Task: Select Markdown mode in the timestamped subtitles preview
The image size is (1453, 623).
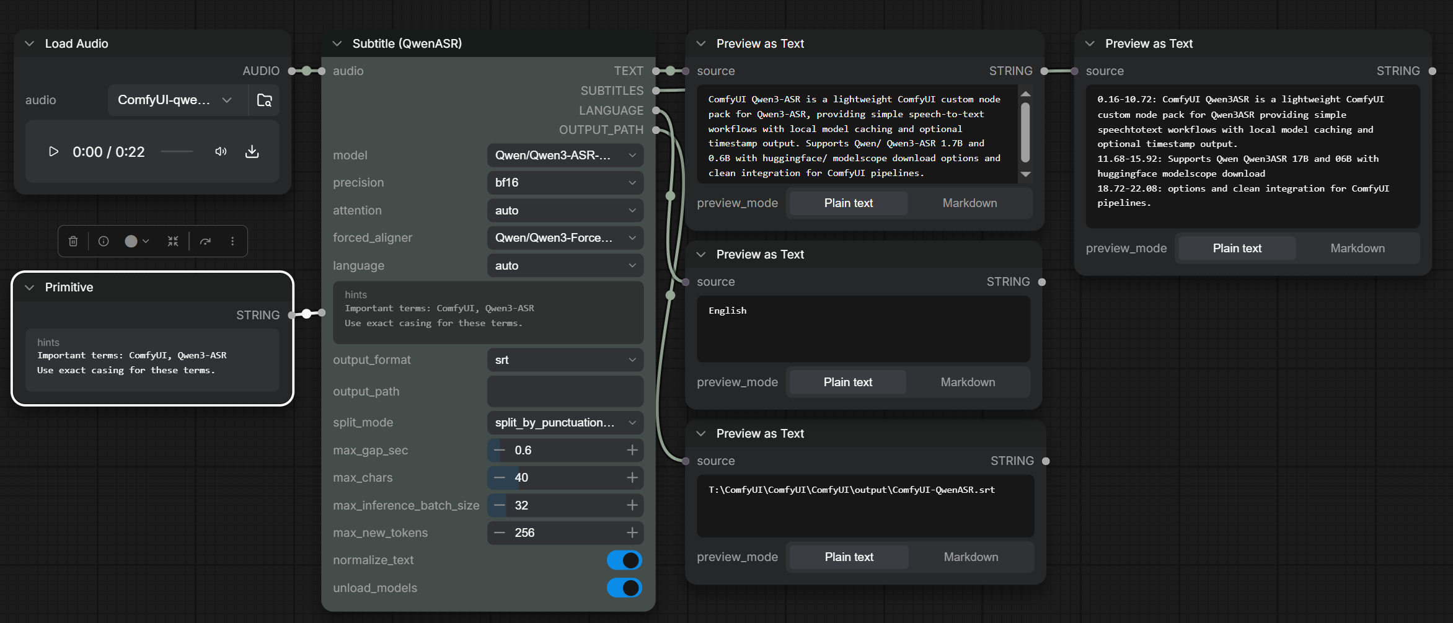Action: (x=1358, y=249)
